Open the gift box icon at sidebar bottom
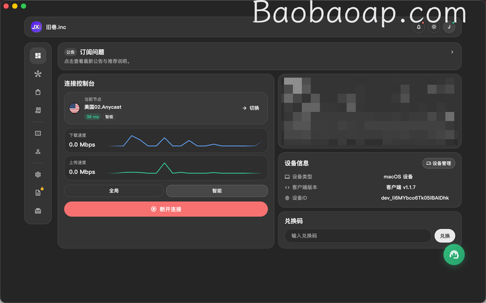 [x=38, y=211]
